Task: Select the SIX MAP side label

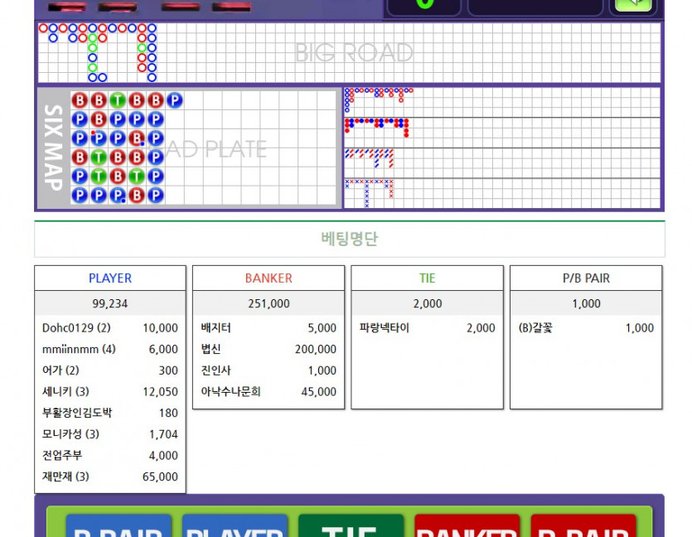Action: pos(53,148)
